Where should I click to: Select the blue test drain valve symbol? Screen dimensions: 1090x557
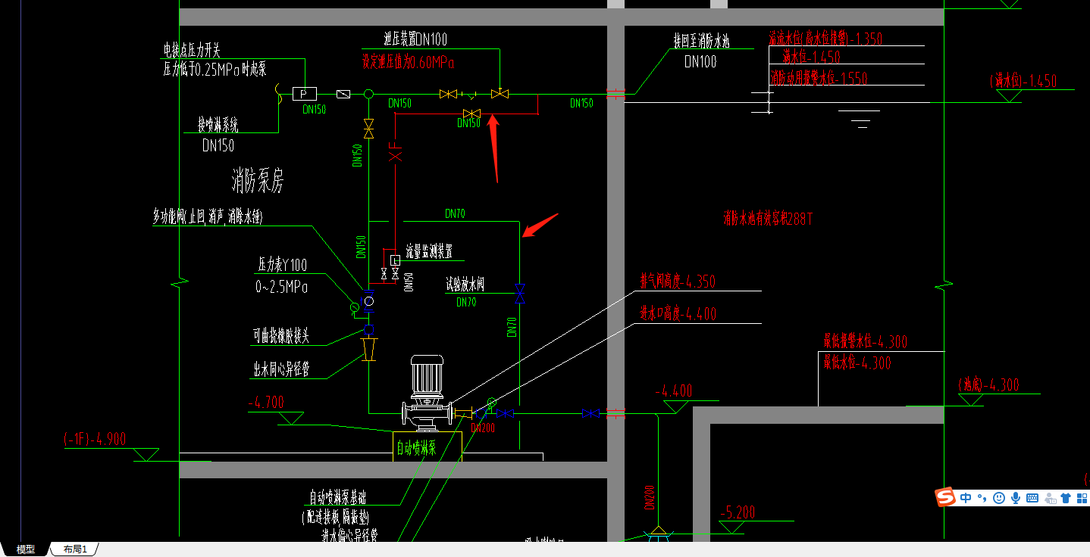520,294
